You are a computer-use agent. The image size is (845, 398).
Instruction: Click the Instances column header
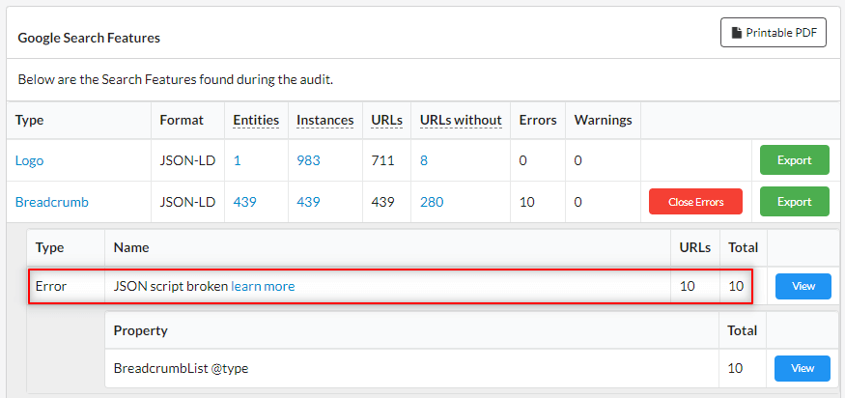click(324, 120)
